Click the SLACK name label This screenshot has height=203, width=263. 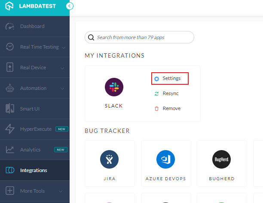(114, 106)
